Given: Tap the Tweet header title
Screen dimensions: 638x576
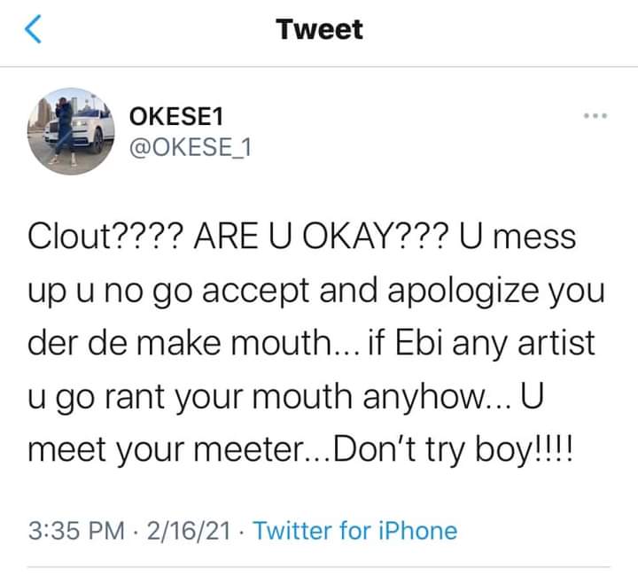Looking at the screenshot, I should (319, 30).
